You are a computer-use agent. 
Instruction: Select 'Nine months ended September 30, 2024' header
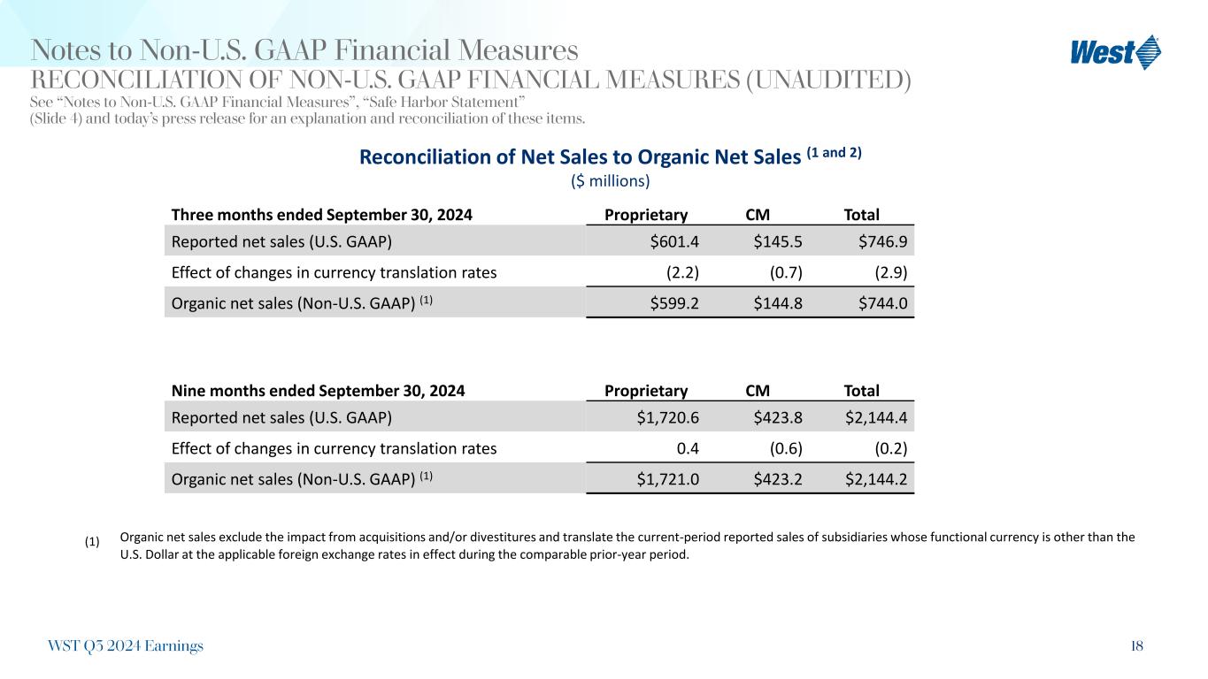(318, 391)
